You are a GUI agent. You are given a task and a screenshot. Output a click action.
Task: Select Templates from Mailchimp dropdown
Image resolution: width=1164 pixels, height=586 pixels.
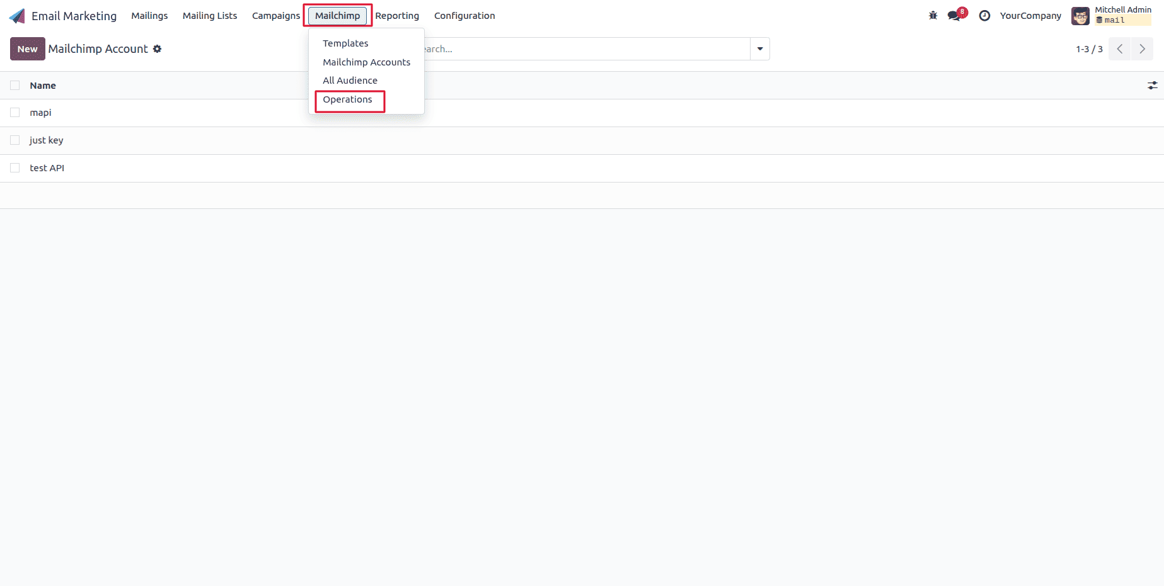tap(345, 43)
